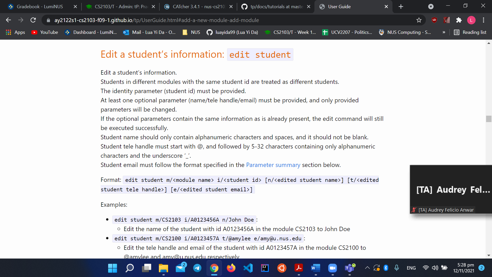Open Firefox from the taskbar
The height and width of the screenshot is (277, 492).
coord(231,268)
